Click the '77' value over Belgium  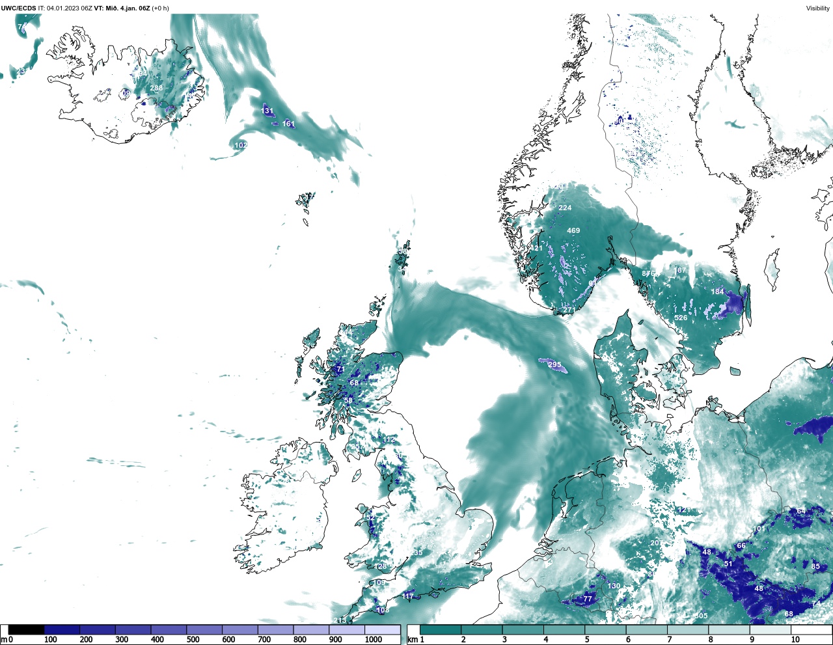point(588,599)
